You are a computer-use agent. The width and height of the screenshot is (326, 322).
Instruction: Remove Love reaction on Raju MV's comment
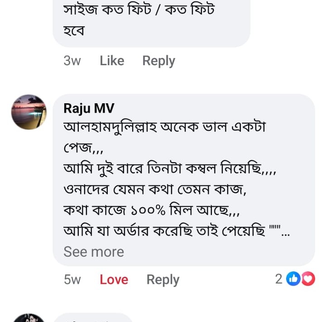tap(114, 280)
